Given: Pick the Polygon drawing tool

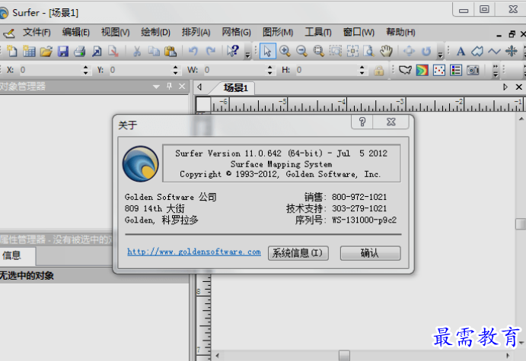Looking at the screenshot, I should (477, 51).
